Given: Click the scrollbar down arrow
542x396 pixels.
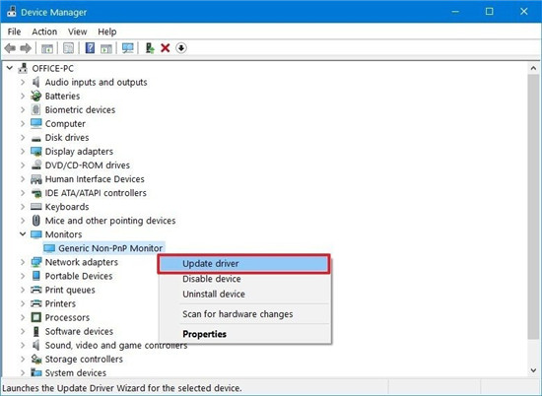Looking at the screenshot, I should [x=533, y=370].
